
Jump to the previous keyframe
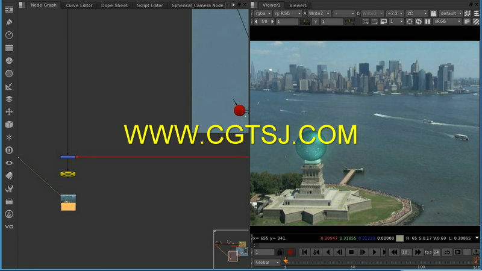pos(316,252)
